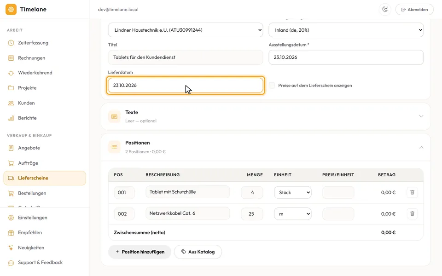Viewport: 442px width, 276px height.
Task: Click the Ausstellungsdatum date field
Action: tap(346, 57)
